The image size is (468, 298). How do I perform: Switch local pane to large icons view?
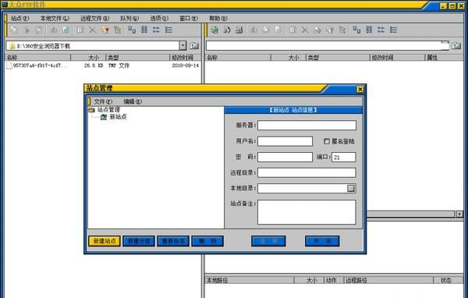point(132,30)
